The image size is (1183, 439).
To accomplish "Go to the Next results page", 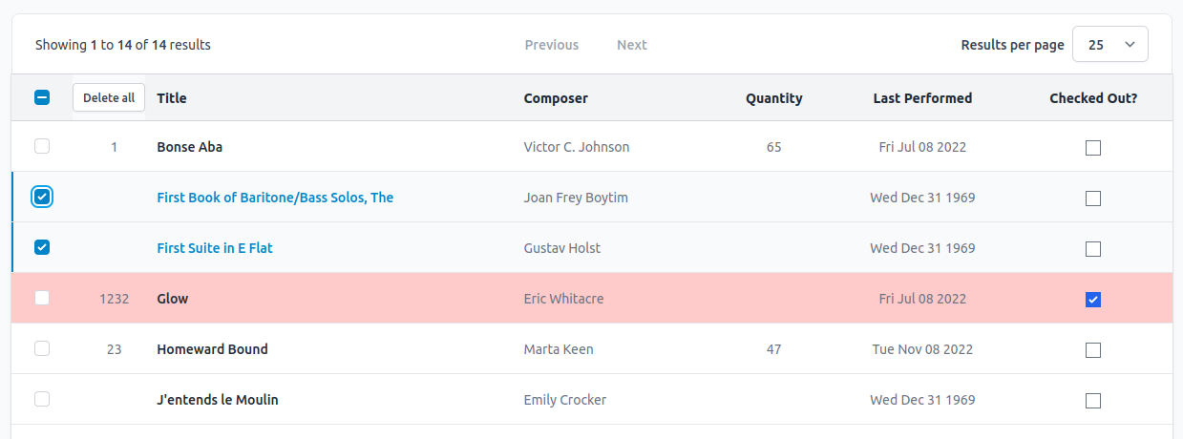I will click(632, 45).
